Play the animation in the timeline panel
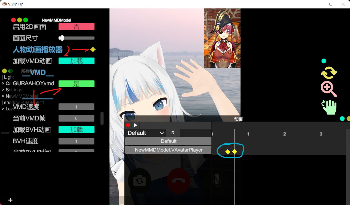 136,125
